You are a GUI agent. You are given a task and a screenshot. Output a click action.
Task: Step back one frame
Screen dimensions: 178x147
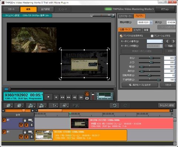tap(75, 97)
